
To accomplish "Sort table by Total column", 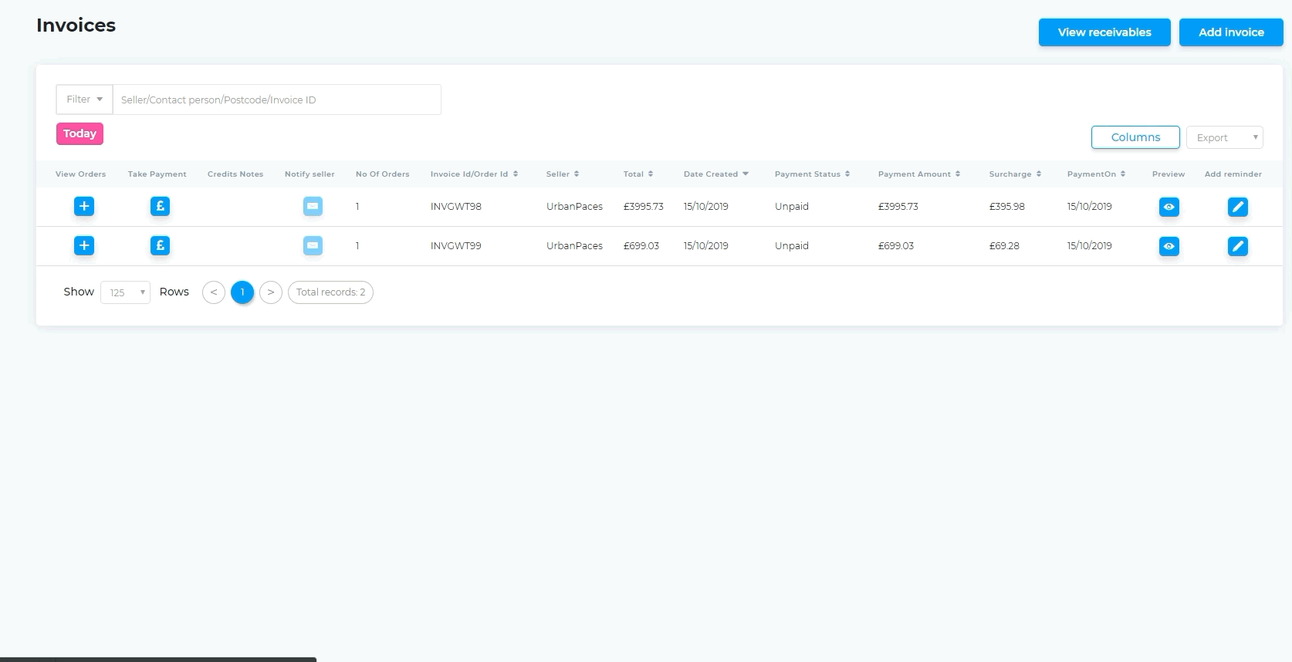I will 638,174.
